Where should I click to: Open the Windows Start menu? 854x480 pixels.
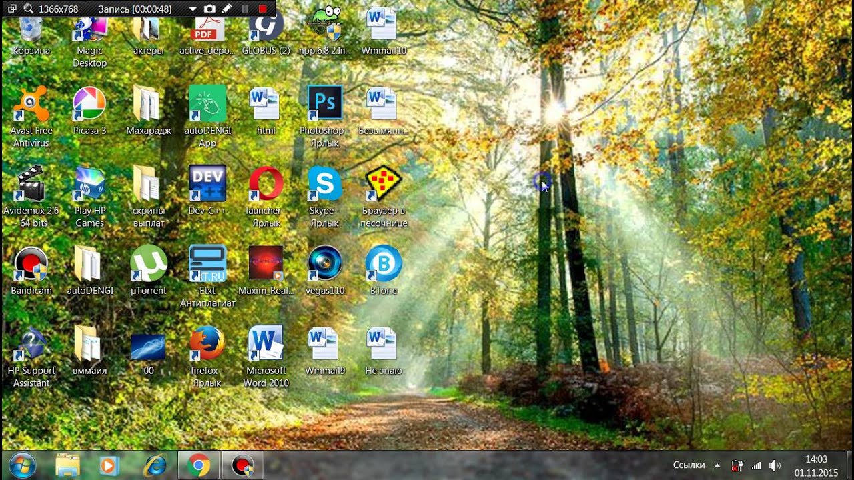[x=23, y=465]
